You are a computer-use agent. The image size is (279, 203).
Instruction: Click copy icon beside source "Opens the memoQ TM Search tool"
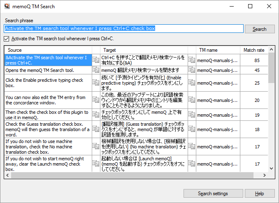(x=96, y=70)
